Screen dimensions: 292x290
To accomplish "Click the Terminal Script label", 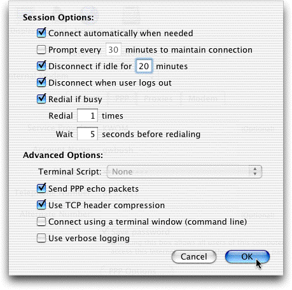I will point(70,171).
